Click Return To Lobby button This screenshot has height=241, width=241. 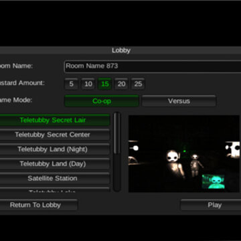click(x=38, y=205)
